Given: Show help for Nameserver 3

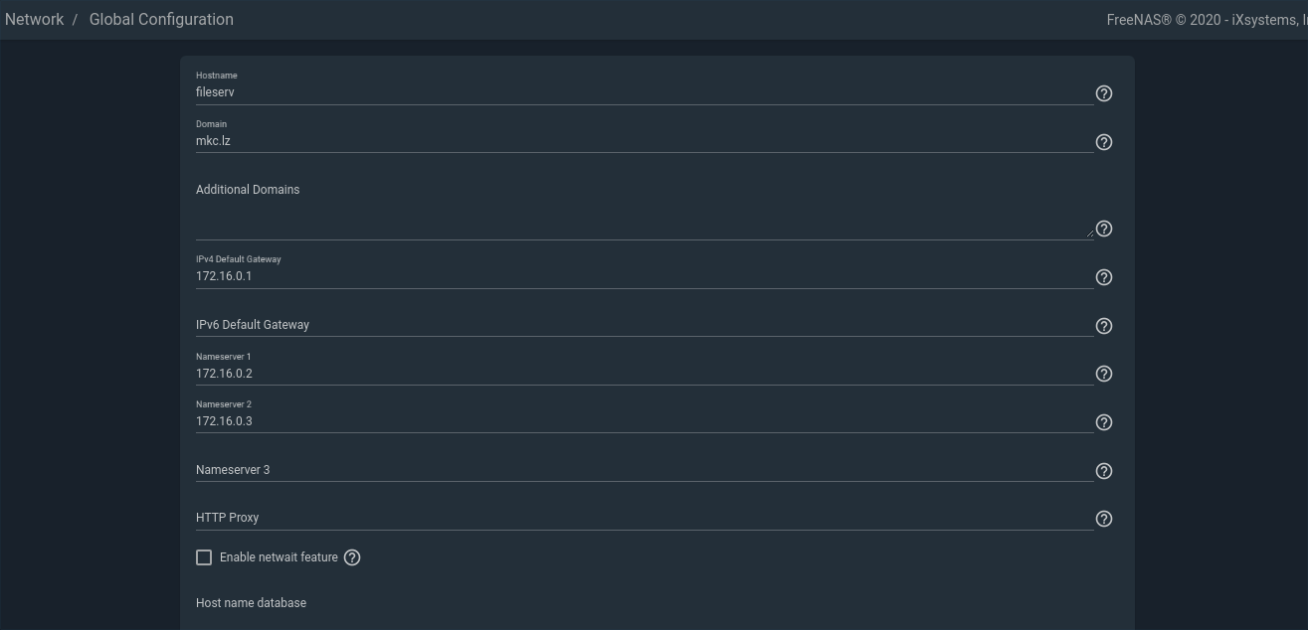Looking at the screenshot, I should click(x=1103, y=471).
